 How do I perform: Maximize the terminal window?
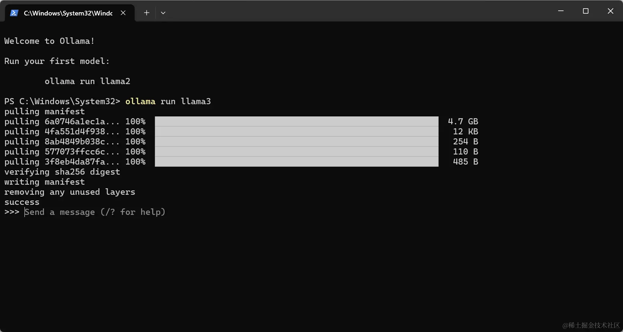586,11
